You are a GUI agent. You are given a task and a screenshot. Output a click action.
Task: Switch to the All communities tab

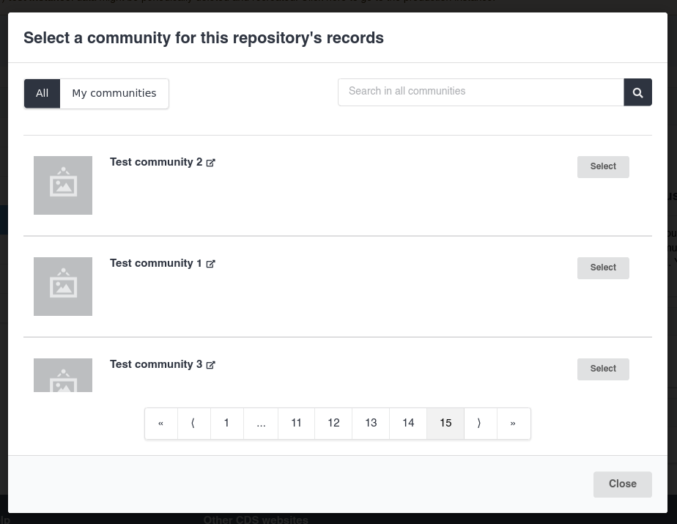[42, 93]
